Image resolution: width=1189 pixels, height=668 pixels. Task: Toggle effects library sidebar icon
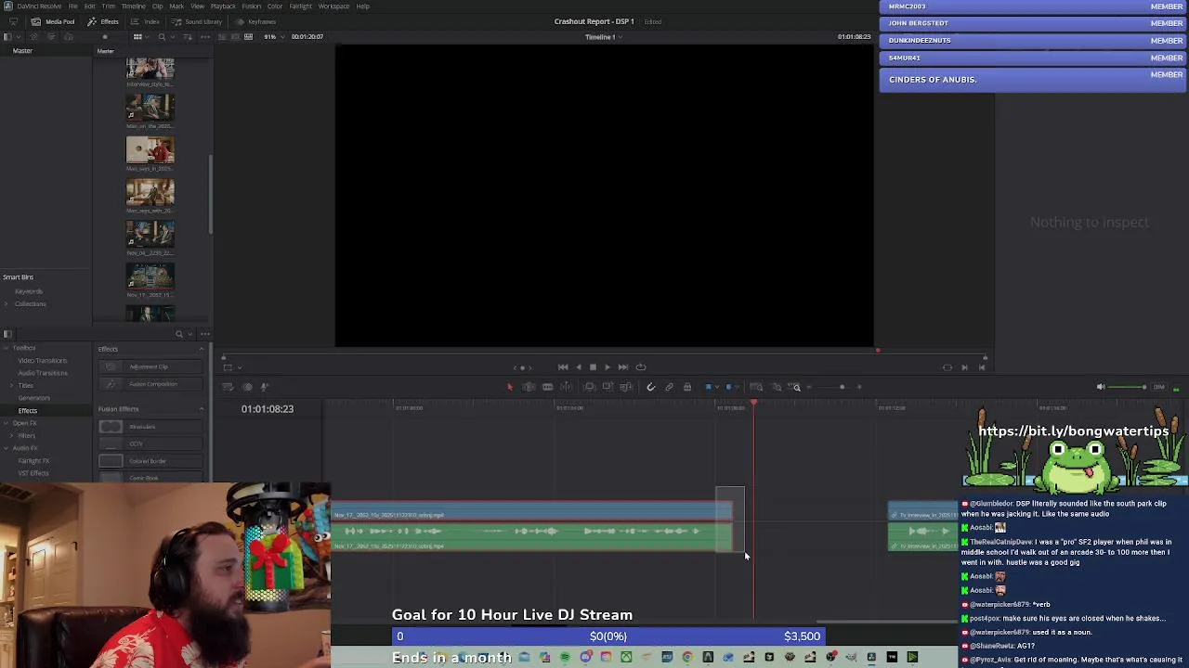click(x=7, y=334)
